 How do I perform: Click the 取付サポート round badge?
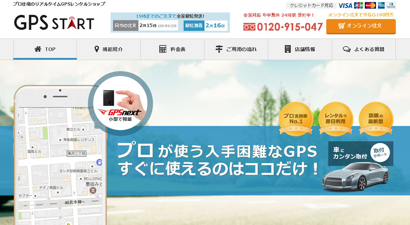pos(380,153)
